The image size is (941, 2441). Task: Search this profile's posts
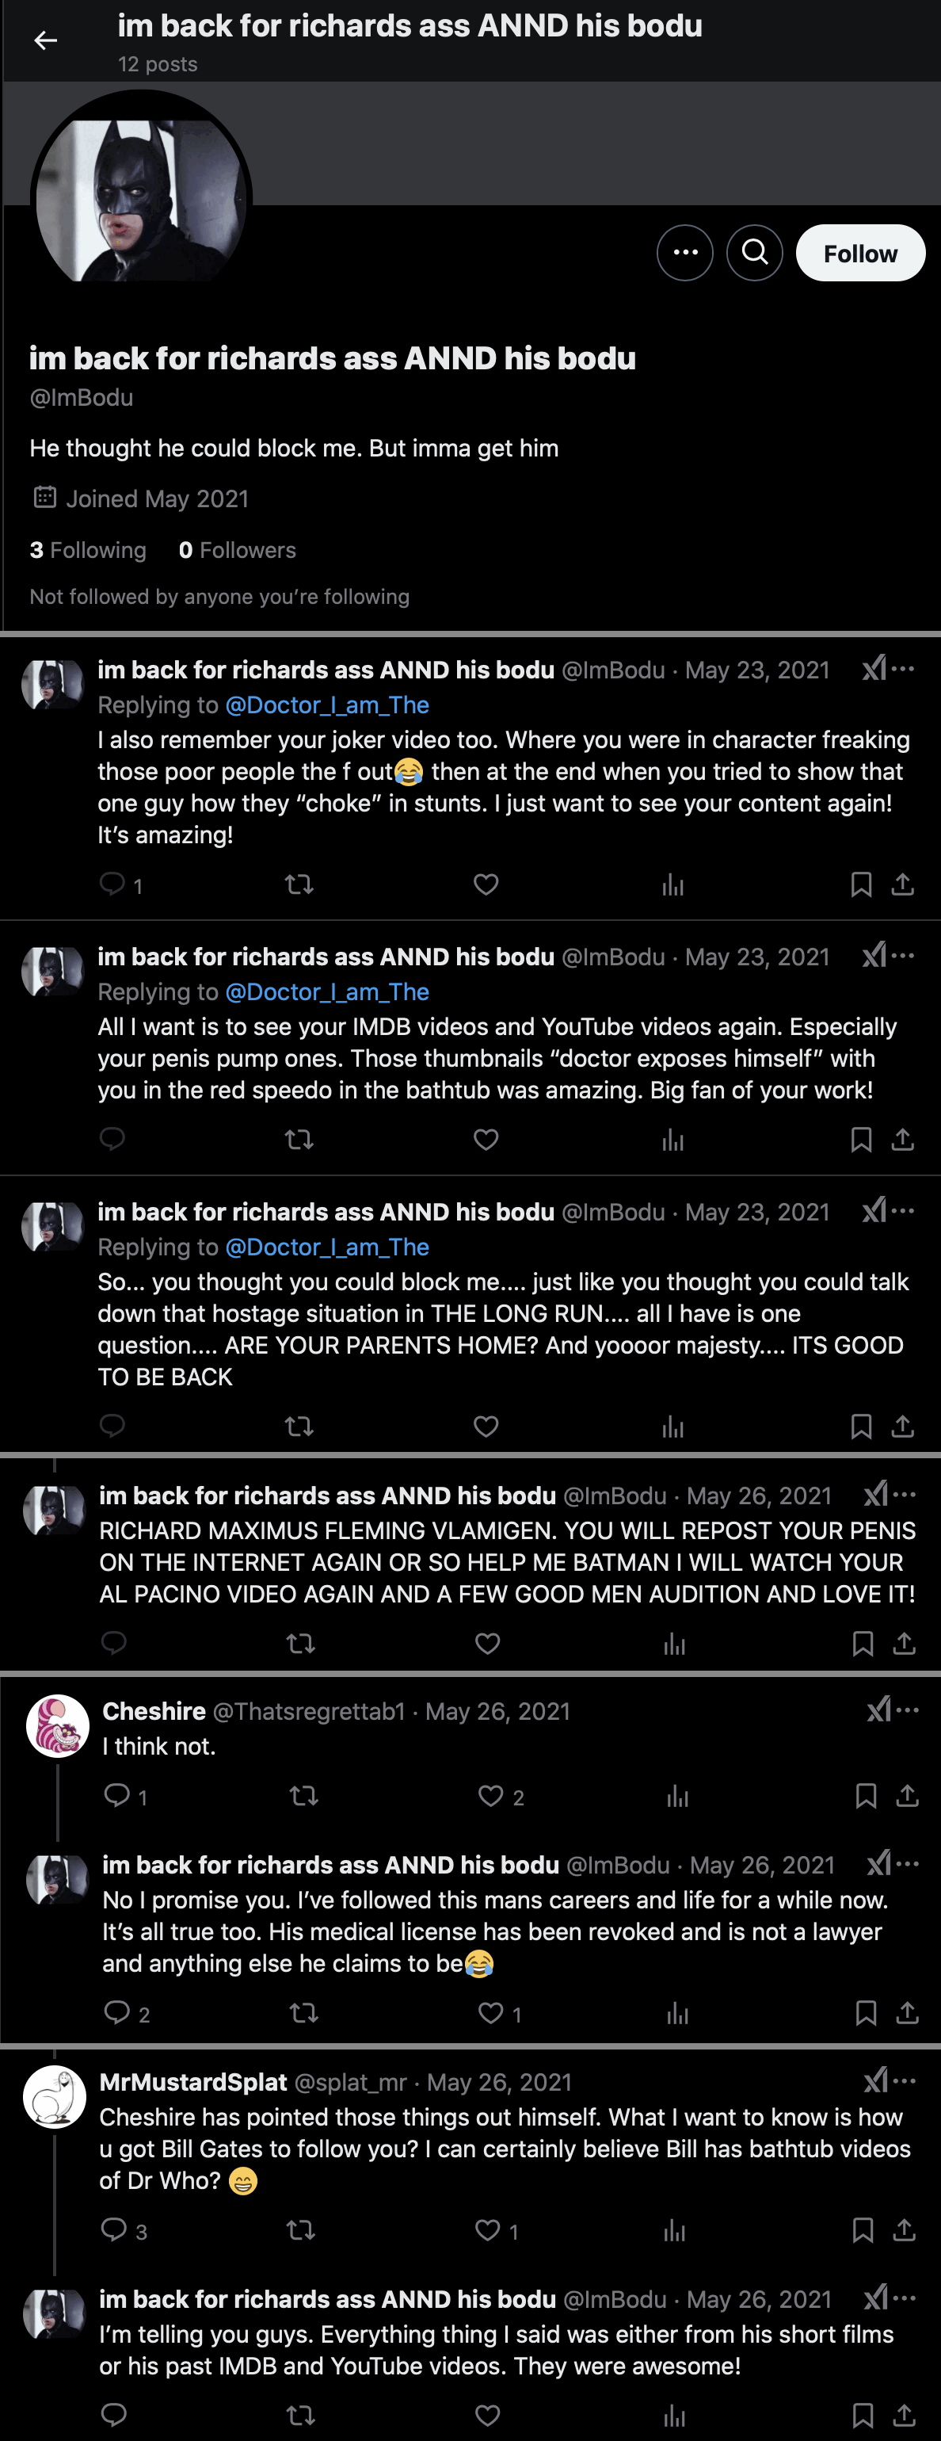click(755, 252)
